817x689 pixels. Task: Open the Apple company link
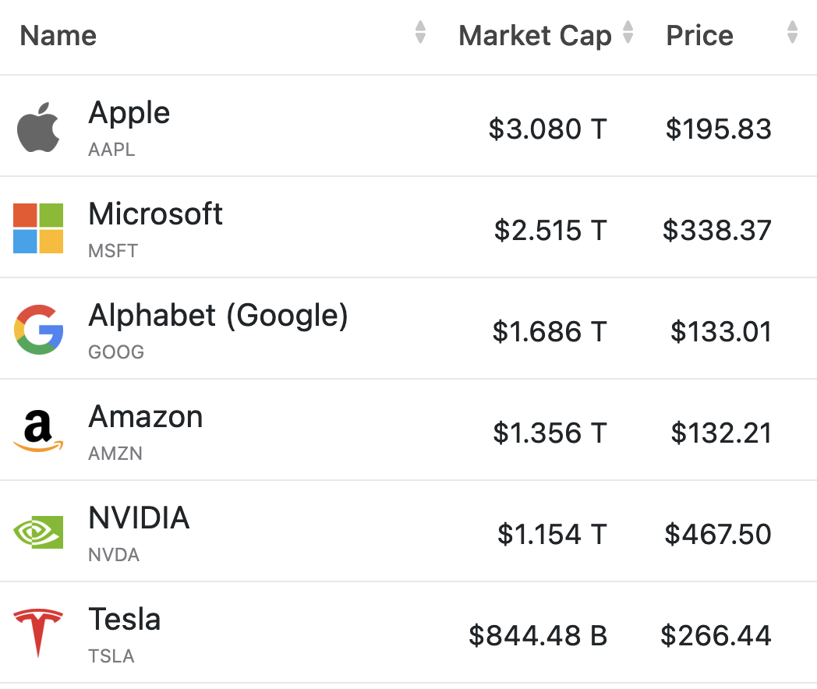pos(129,113)
